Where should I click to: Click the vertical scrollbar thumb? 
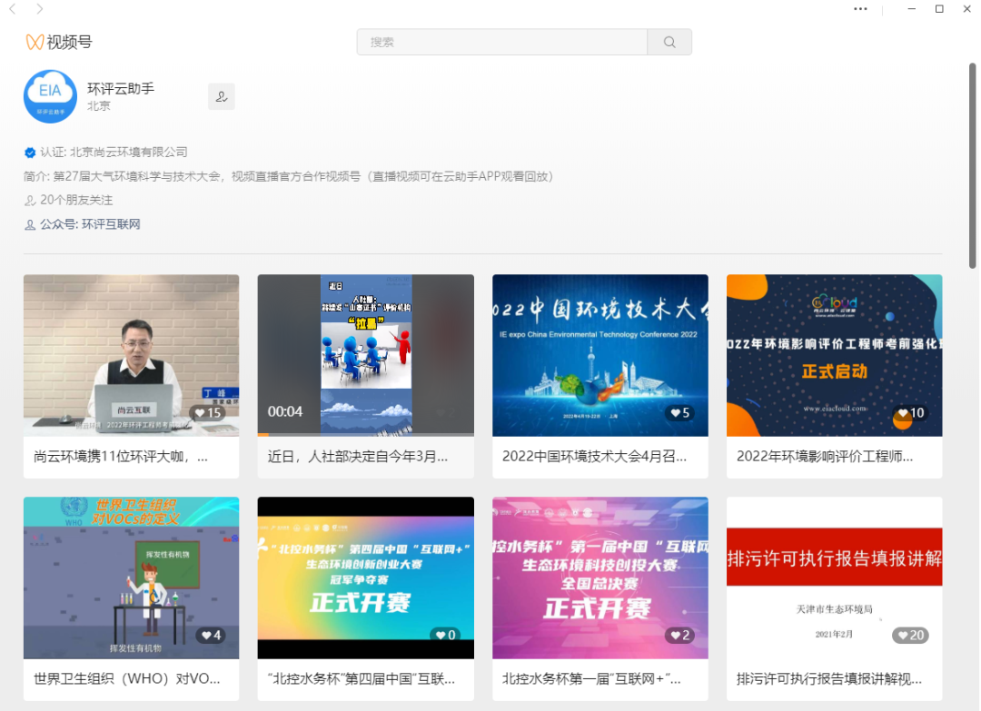click(x=972, y=165)
